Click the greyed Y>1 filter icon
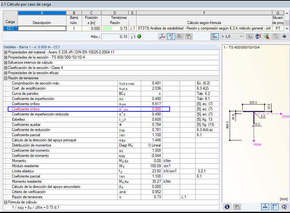The width and height of the screenshot is (290, 213). [250, 37]
